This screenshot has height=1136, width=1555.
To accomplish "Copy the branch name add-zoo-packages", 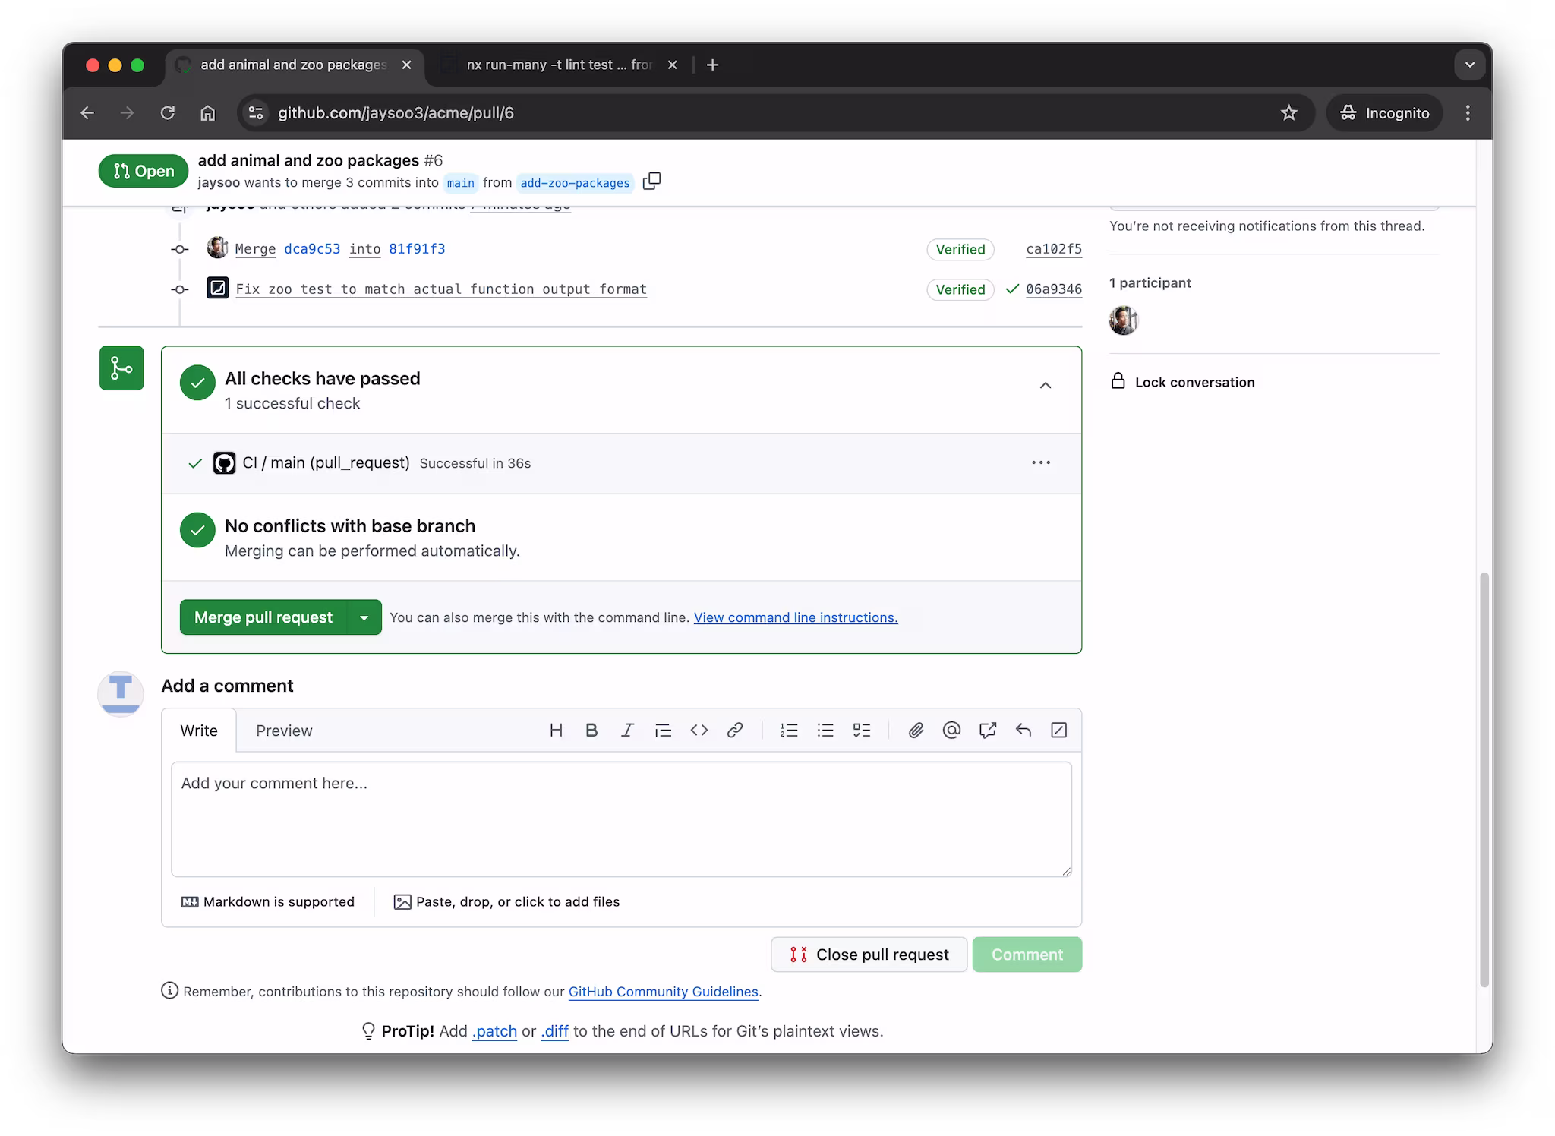I will [652, 181].
